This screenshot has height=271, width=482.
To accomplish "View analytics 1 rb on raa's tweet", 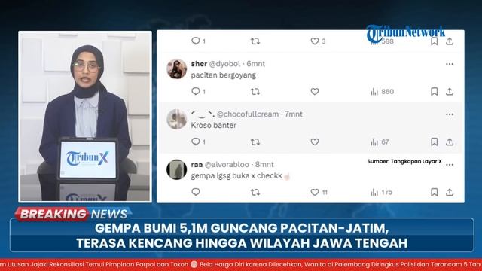I will [x=381, y=193].
